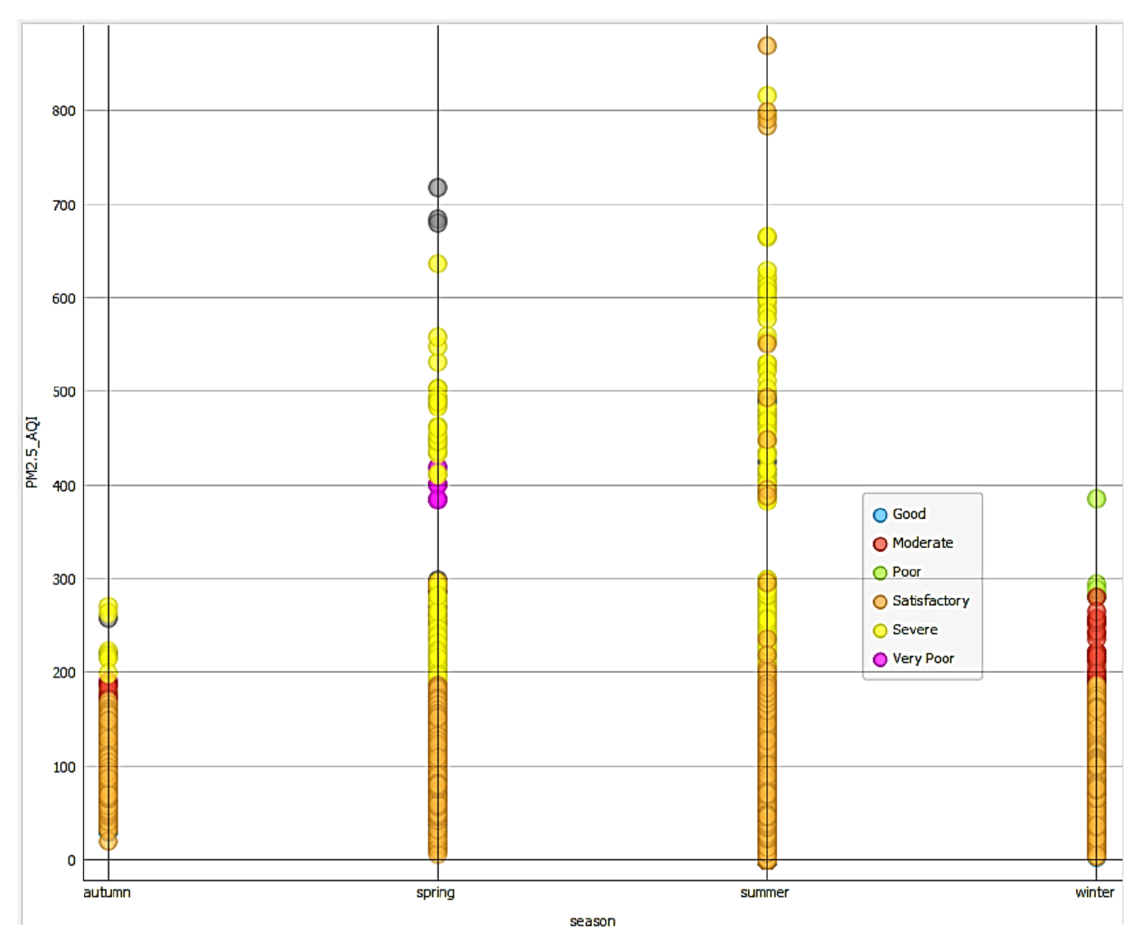Click the red Moderate legend marker
The height and width of the screenshot is (947, 1143).
(x=880, y=544)
